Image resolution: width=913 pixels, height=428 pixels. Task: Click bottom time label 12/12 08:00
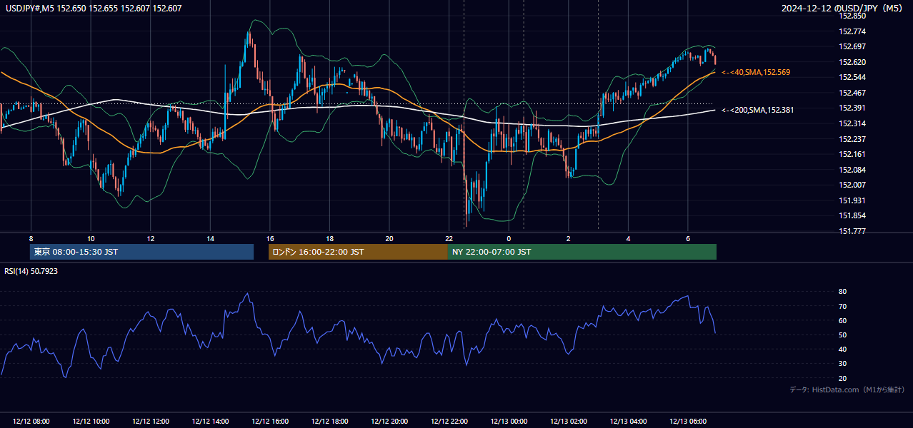point(31,422)
